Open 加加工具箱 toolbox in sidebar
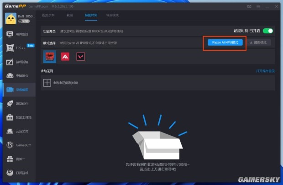 pos(19,117)
